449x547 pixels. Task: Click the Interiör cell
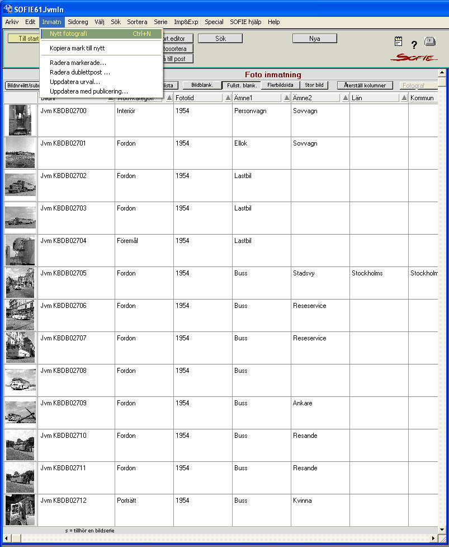coord(144,121)
